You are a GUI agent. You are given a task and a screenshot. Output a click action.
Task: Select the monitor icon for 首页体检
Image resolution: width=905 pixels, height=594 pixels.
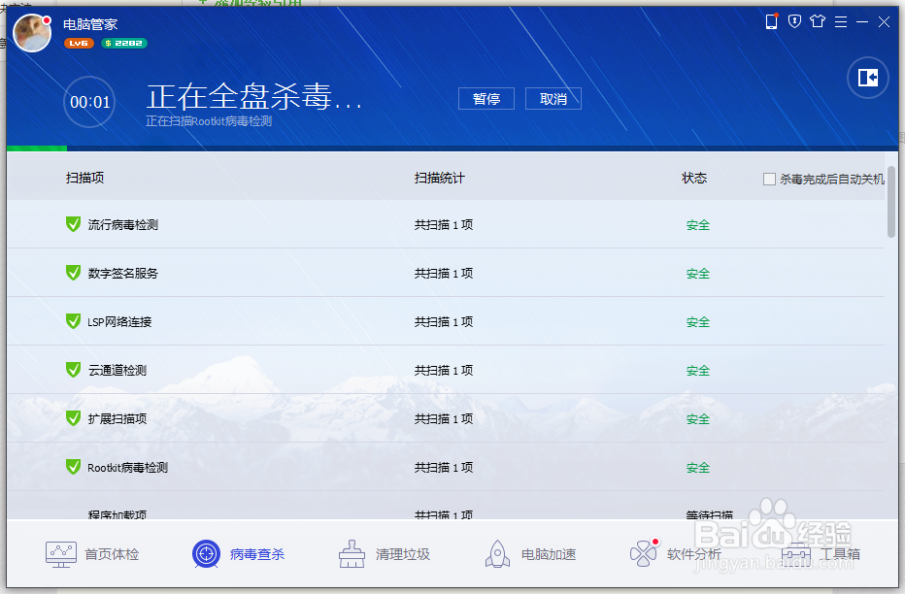(60, 552)
